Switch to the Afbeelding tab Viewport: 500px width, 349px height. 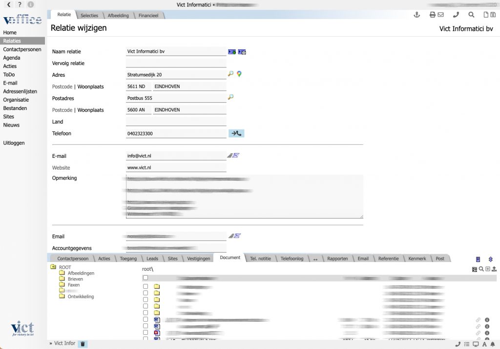tap(118, 15)
